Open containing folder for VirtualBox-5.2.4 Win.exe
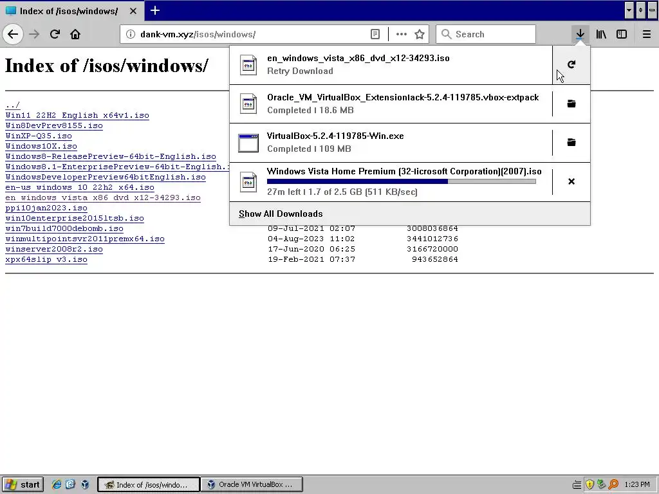The width and height of the screenshot is (659, 494). (571, 142)
